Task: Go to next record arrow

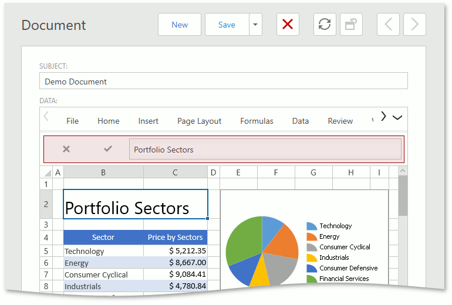Action: click(x=414, y=25)
